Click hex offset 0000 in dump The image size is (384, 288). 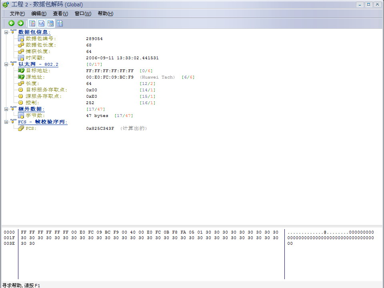pyautogui.click(x=9, y=232)
